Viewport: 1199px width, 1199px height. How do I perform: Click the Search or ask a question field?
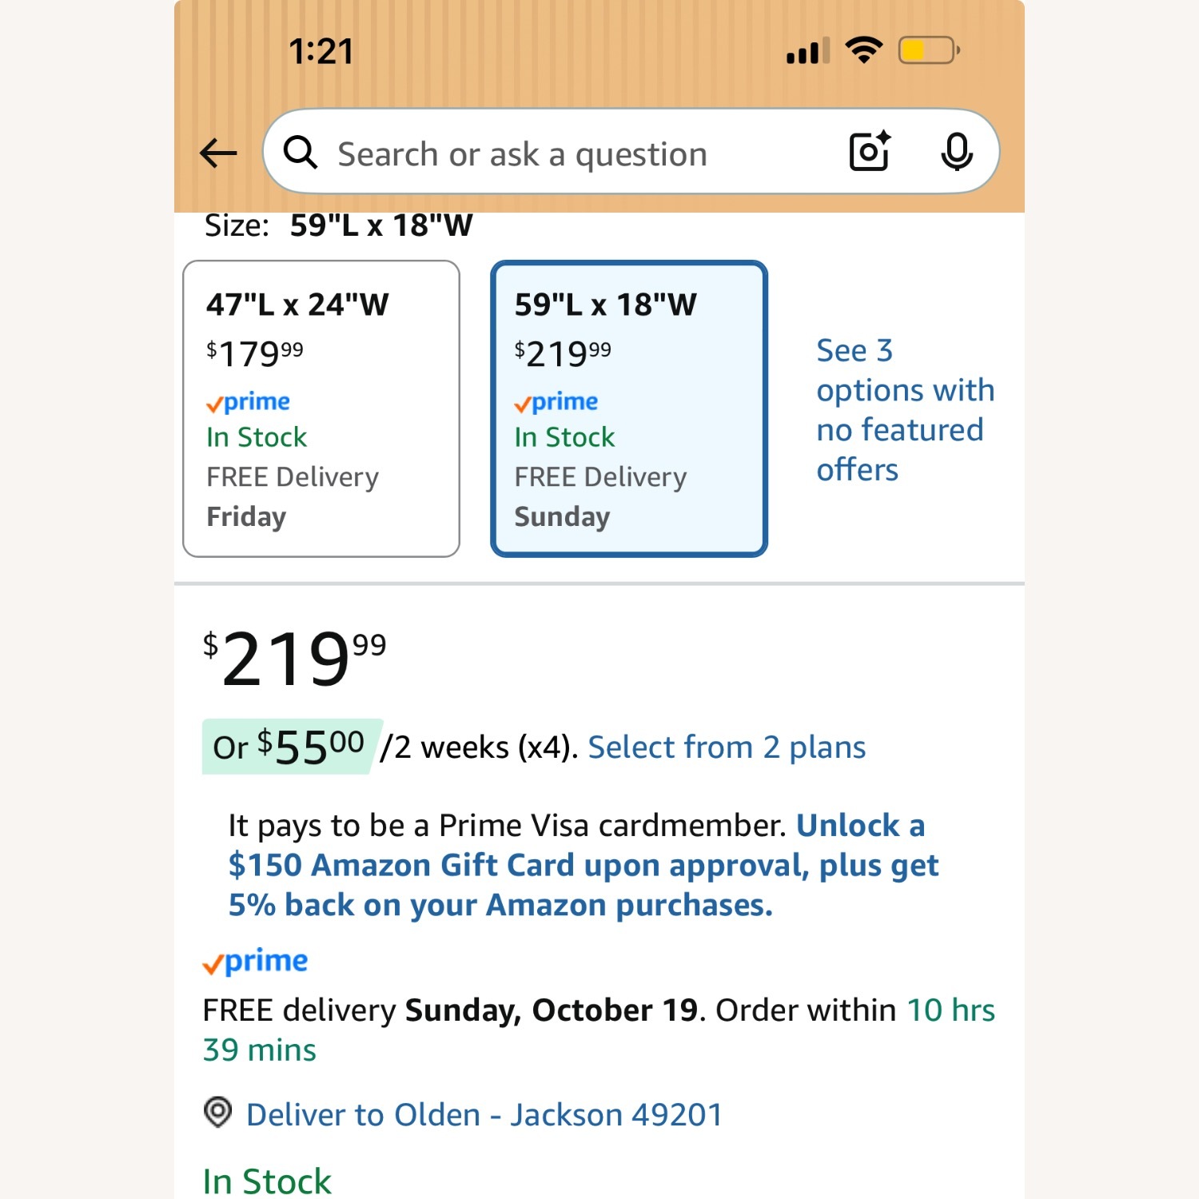(560, 153)
